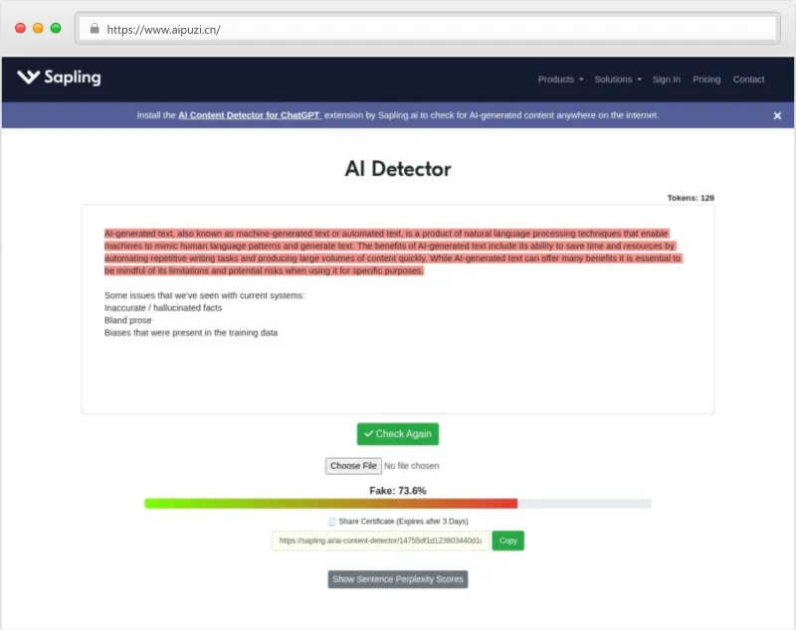The image size is (796, 630).
Task: Click the red close window button
Action: click(20, 28)
